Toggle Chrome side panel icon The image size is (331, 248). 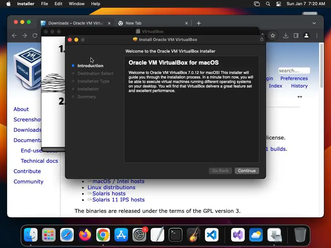pyautogui.click(x=296, y=36)
